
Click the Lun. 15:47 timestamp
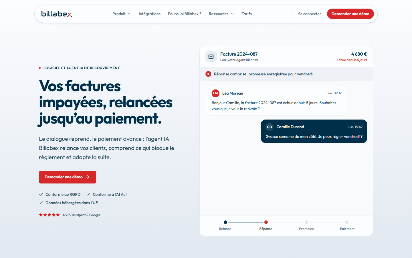(x=355, y=127)
